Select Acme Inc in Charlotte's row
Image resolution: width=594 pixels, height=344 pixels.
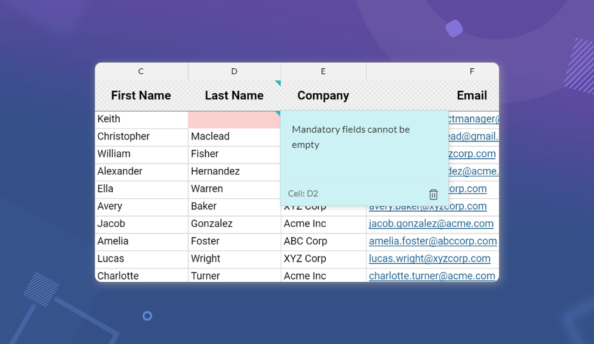[323, 276]
